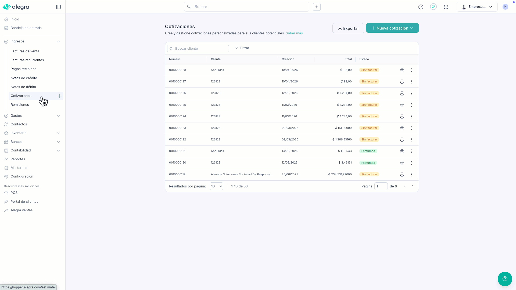Click the quick-add plus button beside search
This screenshot has width=516, height=290.
coord(317,7)
